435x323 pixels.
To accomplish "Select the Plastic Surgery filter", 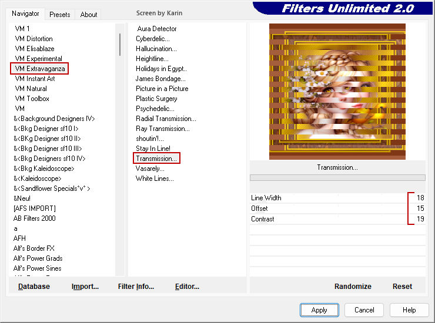I will point(156,99).
